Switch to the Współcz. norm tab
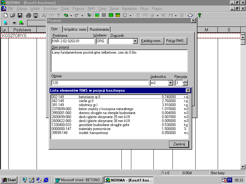246x184 pixels. 75,29
